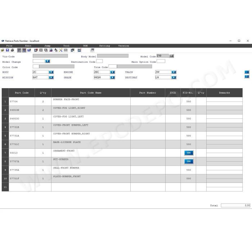Toggle the pressed grey icon beside the printer

19,50
